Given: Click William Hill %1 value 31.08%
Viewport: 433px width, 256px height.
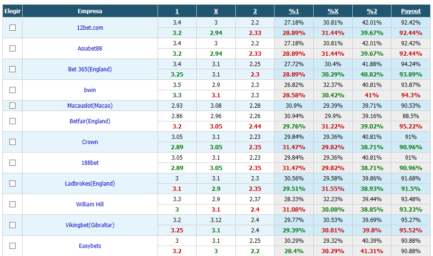Looking at the screenshot, I should click(294, 210).
